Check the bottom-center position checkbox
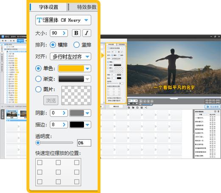Viewport: 221px width, 193px height. tap(58, 182)
